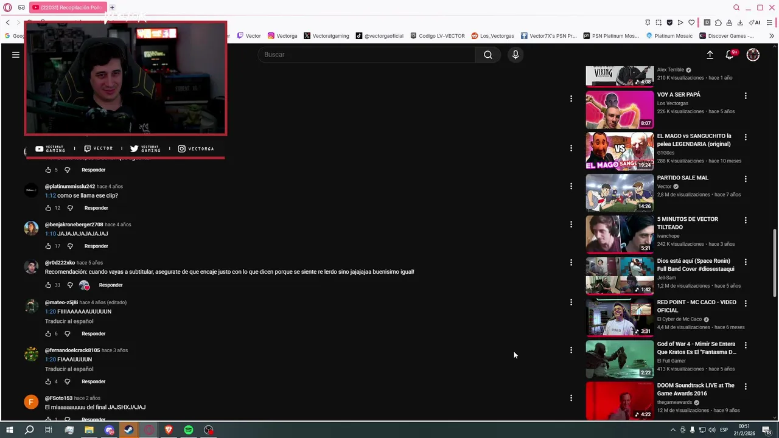779x438 pixels.
Task: Dislike the comment by @platinummisslu242
Action: tap(70, 208)
